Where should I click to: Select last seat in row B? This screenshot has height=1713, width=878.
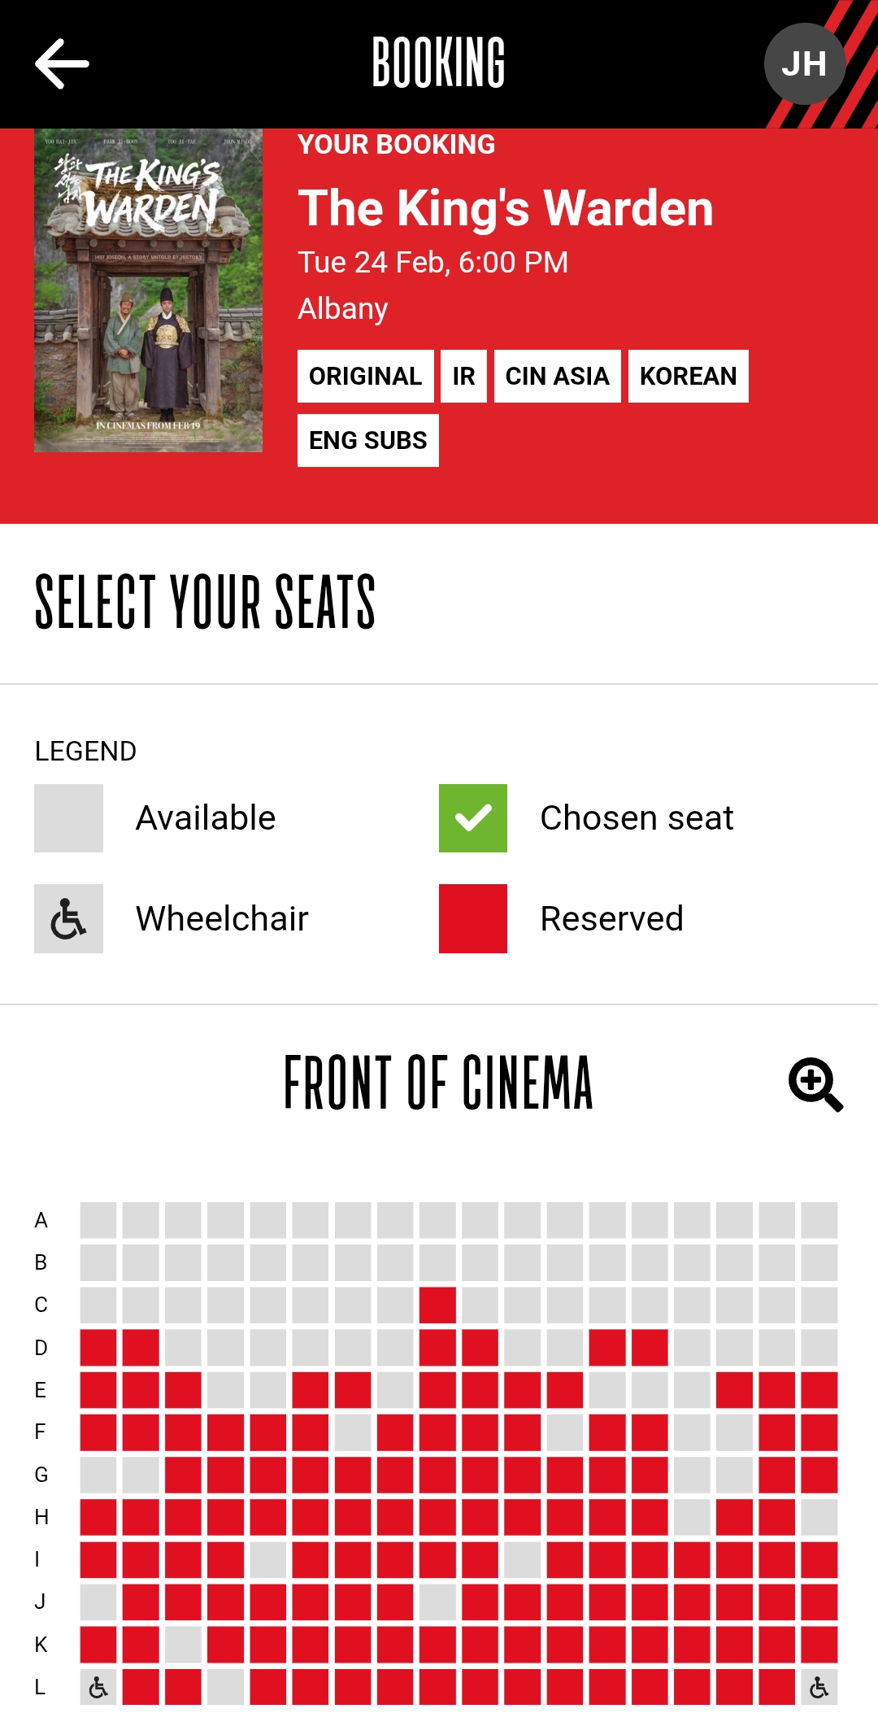(819, 1262)
